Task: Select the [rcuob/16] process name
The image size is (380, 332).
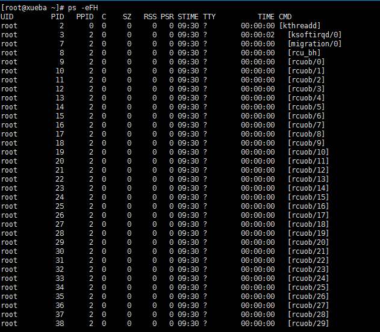Action: 308,206
